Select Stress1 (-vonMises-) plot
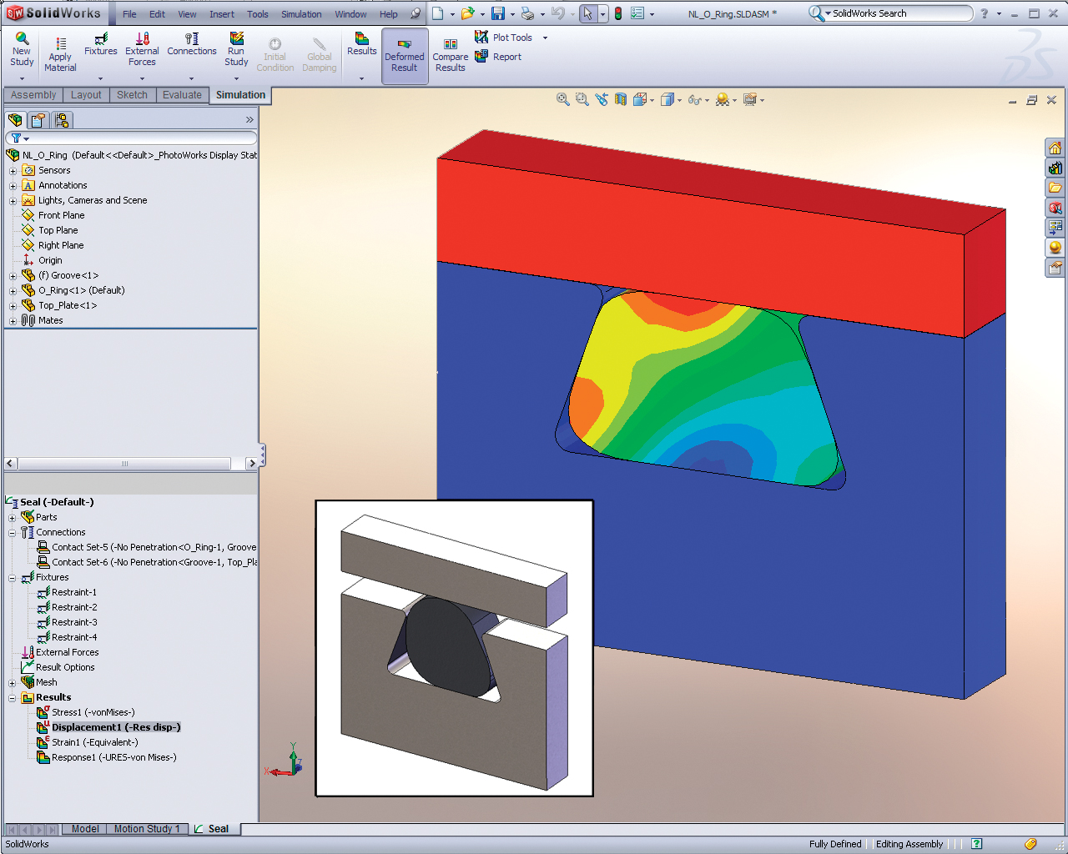Screen dimensions: 1068x854 [93, 712]
